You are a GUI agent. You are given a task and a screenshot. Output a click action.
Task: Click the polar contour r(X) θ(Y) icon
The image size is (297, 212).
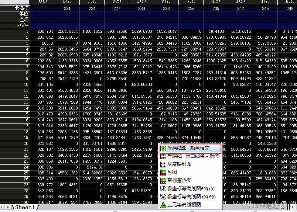pos(163,197)
